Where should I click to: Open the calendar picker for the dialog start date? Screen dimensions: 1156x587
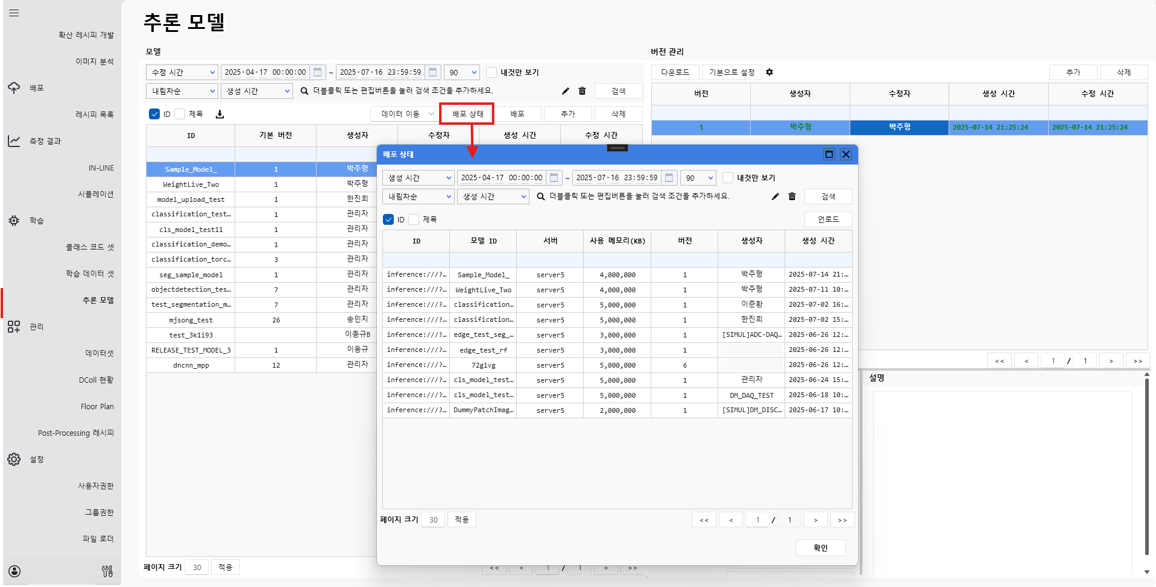(x=554, y=178)
